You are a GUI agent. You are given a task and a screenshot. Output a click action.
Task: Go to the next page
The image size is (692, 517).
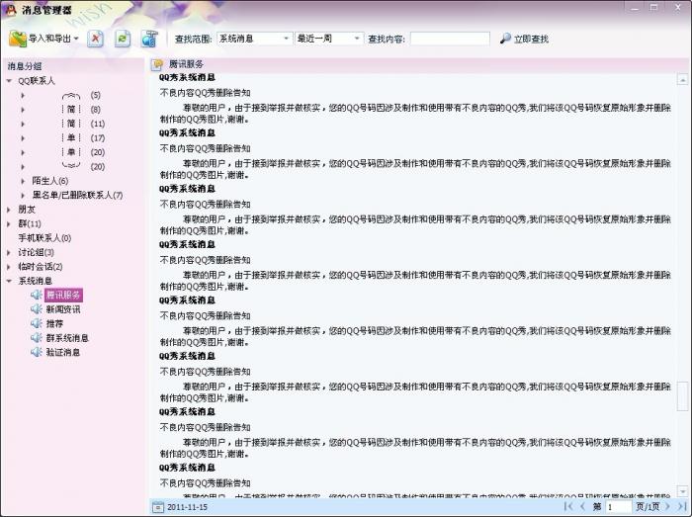[x=667, y=507]
